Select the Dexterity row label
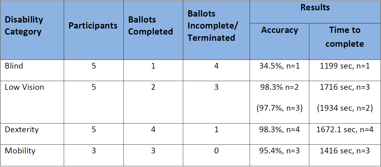This screenshot has width=381, height=167. pyautogui.click(x=22, y=130)
